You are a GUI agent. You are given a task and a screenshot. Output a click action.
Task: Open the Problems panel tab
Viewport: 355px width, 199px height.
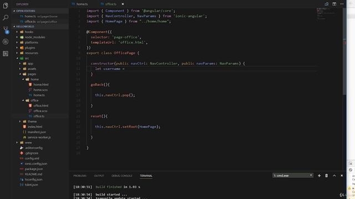point(80,176)
